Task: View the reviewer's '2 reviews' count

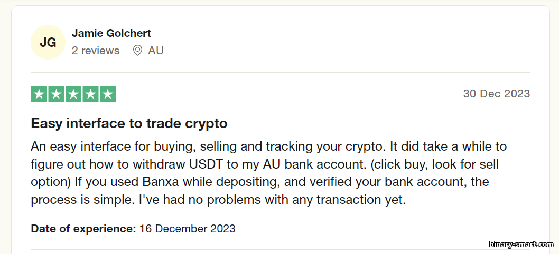Action: click(x=96, y=51)
